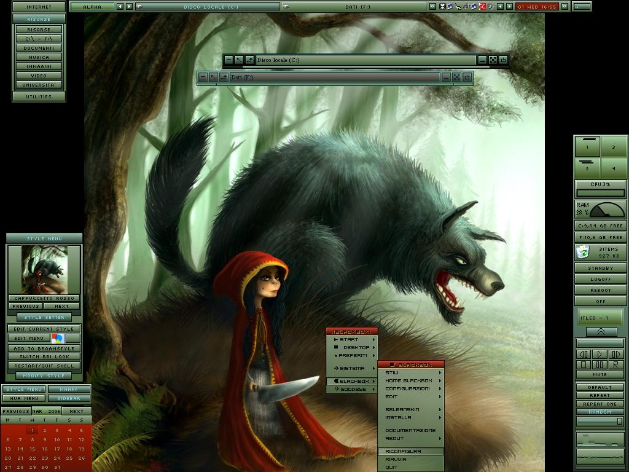This screenshot has width=629, height=472.
Task: Click the STANDBY button
Action: pyautogui.click(x=601, y=268)
